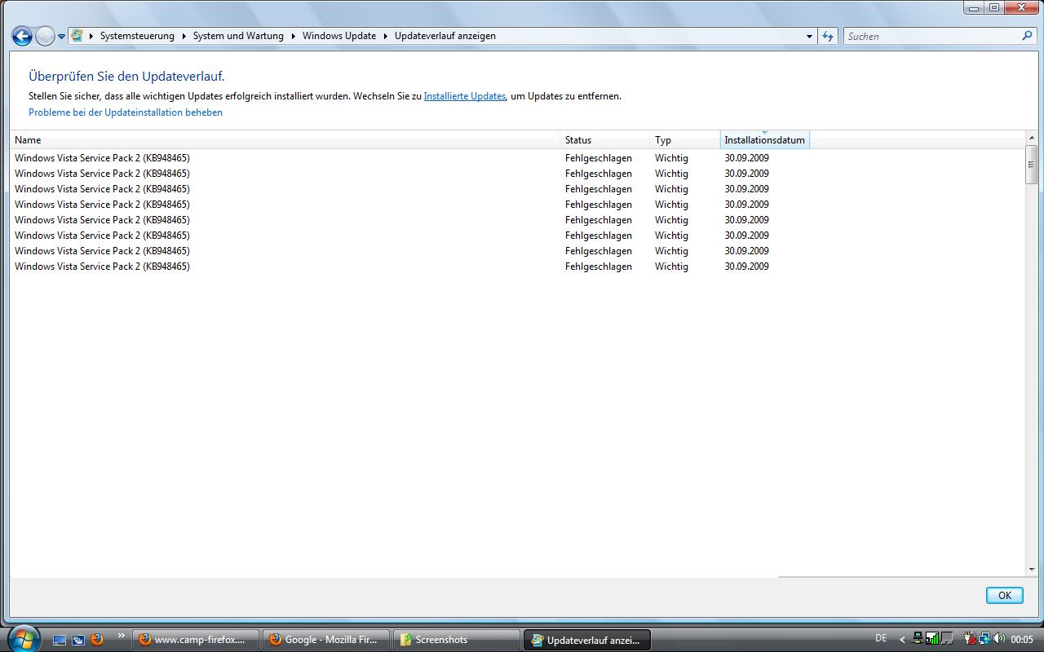Click the power plug tray icon
The width and height of the screenshot is (1044, 652).
point(971,639)
